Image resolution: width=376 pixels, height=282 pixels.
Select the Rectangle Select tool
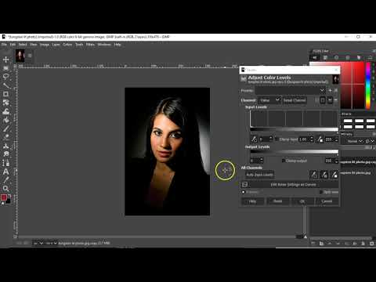5,68
